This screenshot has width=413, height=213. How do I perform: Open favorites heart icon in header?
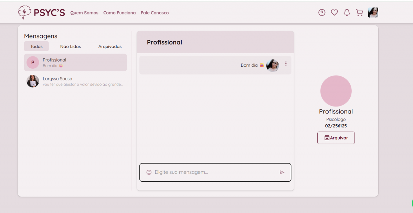tap(334, 13)
